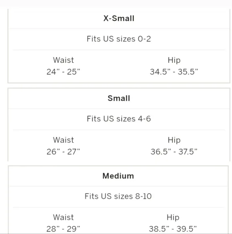Click 'Fits US sizes 0-2' text
This screenshot has height=234, width=232.
[119, 39]
